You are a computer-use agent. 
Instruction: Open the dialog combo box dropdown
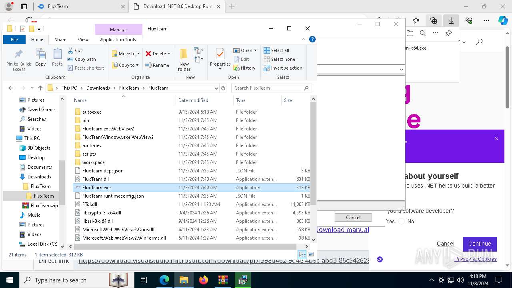click(401, 69)
